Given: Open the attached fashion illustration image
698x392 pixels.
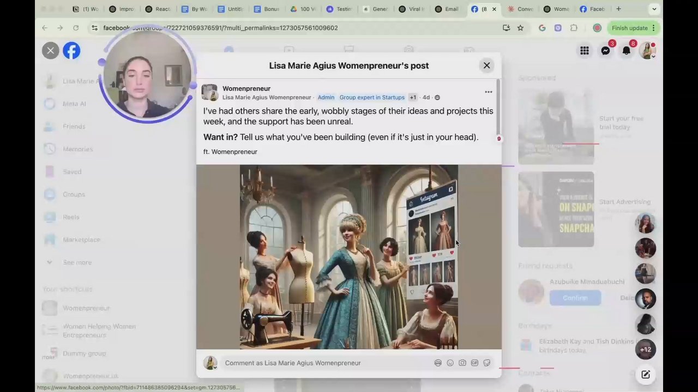Looking at the screenshot, I should 348,256.
